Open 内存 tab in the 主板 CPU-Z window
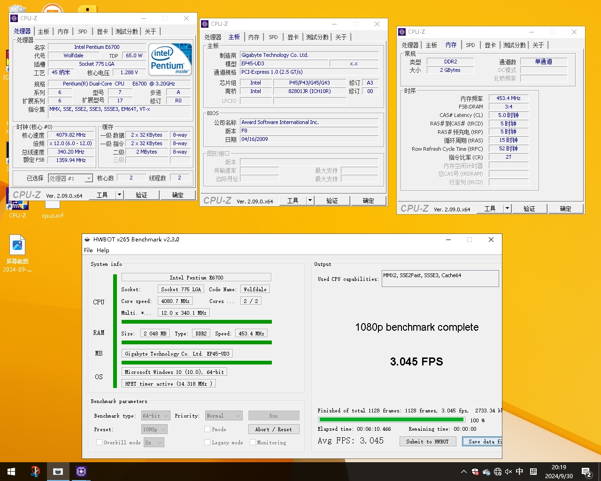The width and height of the screenshot is (601, 481). click(x=254, y=37)
